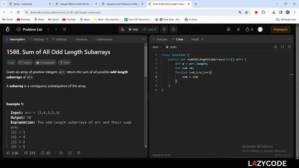Open the JS Paint bookmark
Viewport: 299px width, 168px height.
tap(191, 20)
